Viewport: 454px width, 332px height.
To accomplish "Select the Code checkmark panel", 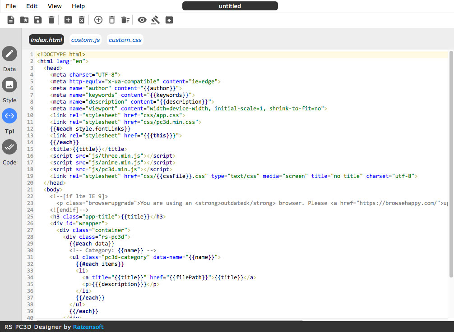I will coord(9,147).
